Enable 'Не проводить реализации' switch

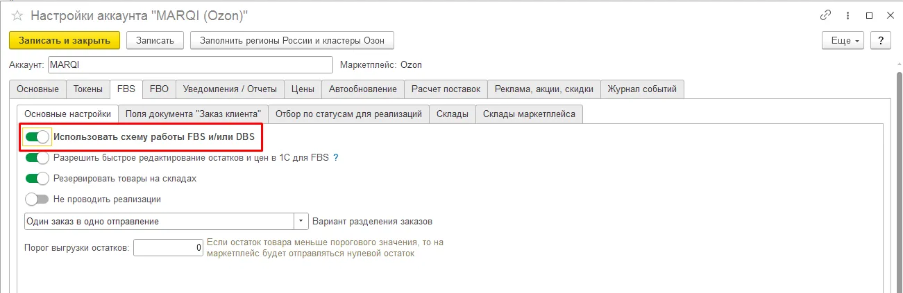click(37, 199)
